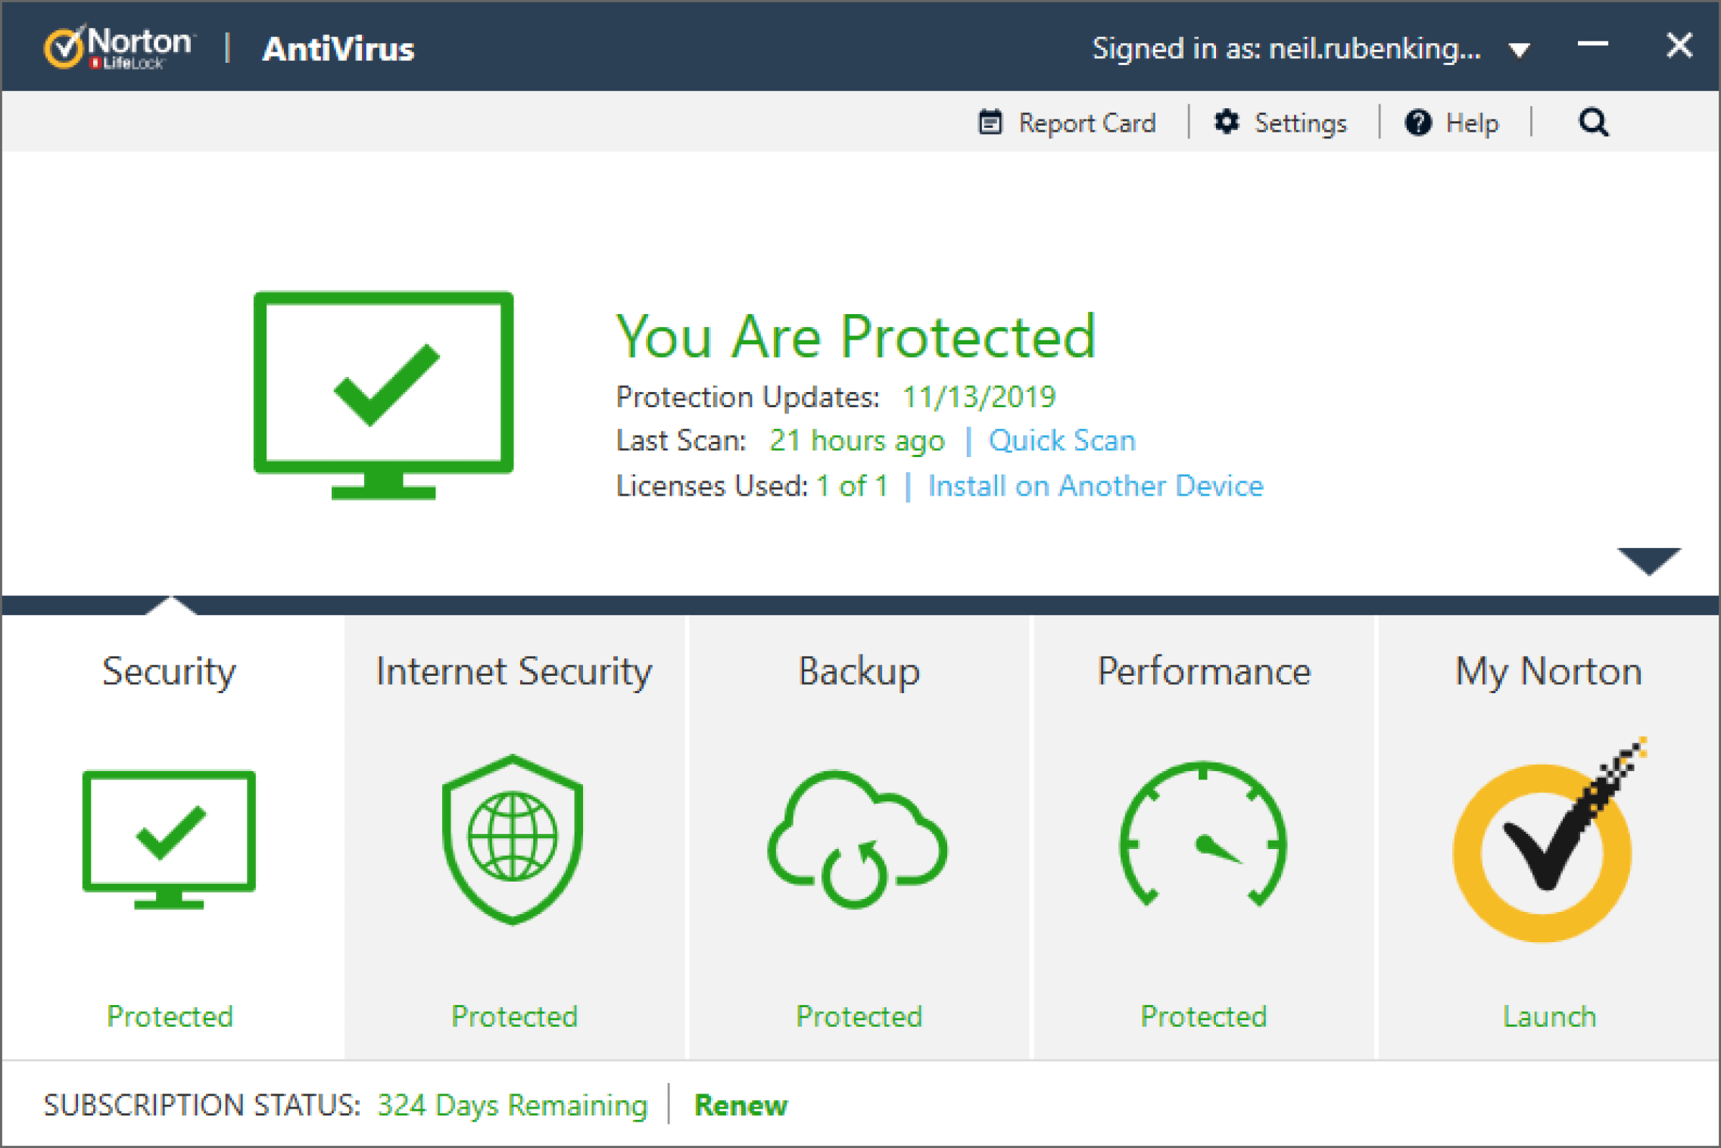The image size is (1721, 1148).
Task: Click Protected status under Backup
Action: tap(859, 1016)
